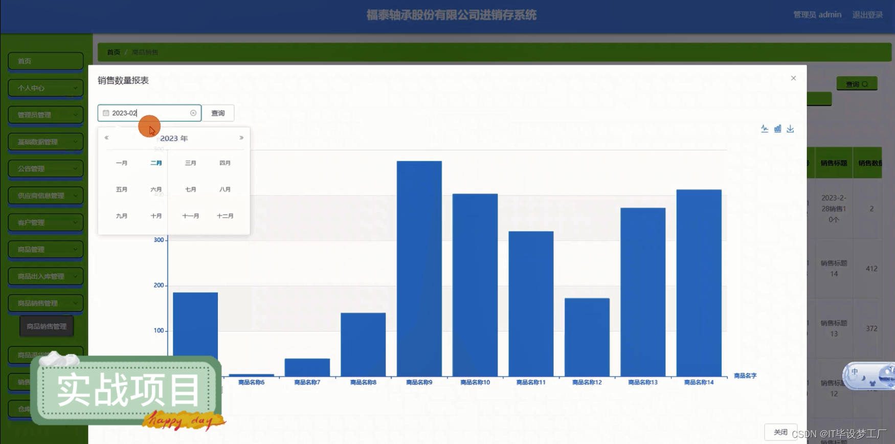
Task: Click table cell with value 372
Action: (x=871, y=328)
